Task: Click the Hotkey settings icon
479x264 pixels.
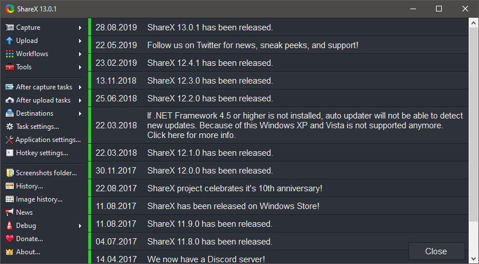Action: (9, 153)
